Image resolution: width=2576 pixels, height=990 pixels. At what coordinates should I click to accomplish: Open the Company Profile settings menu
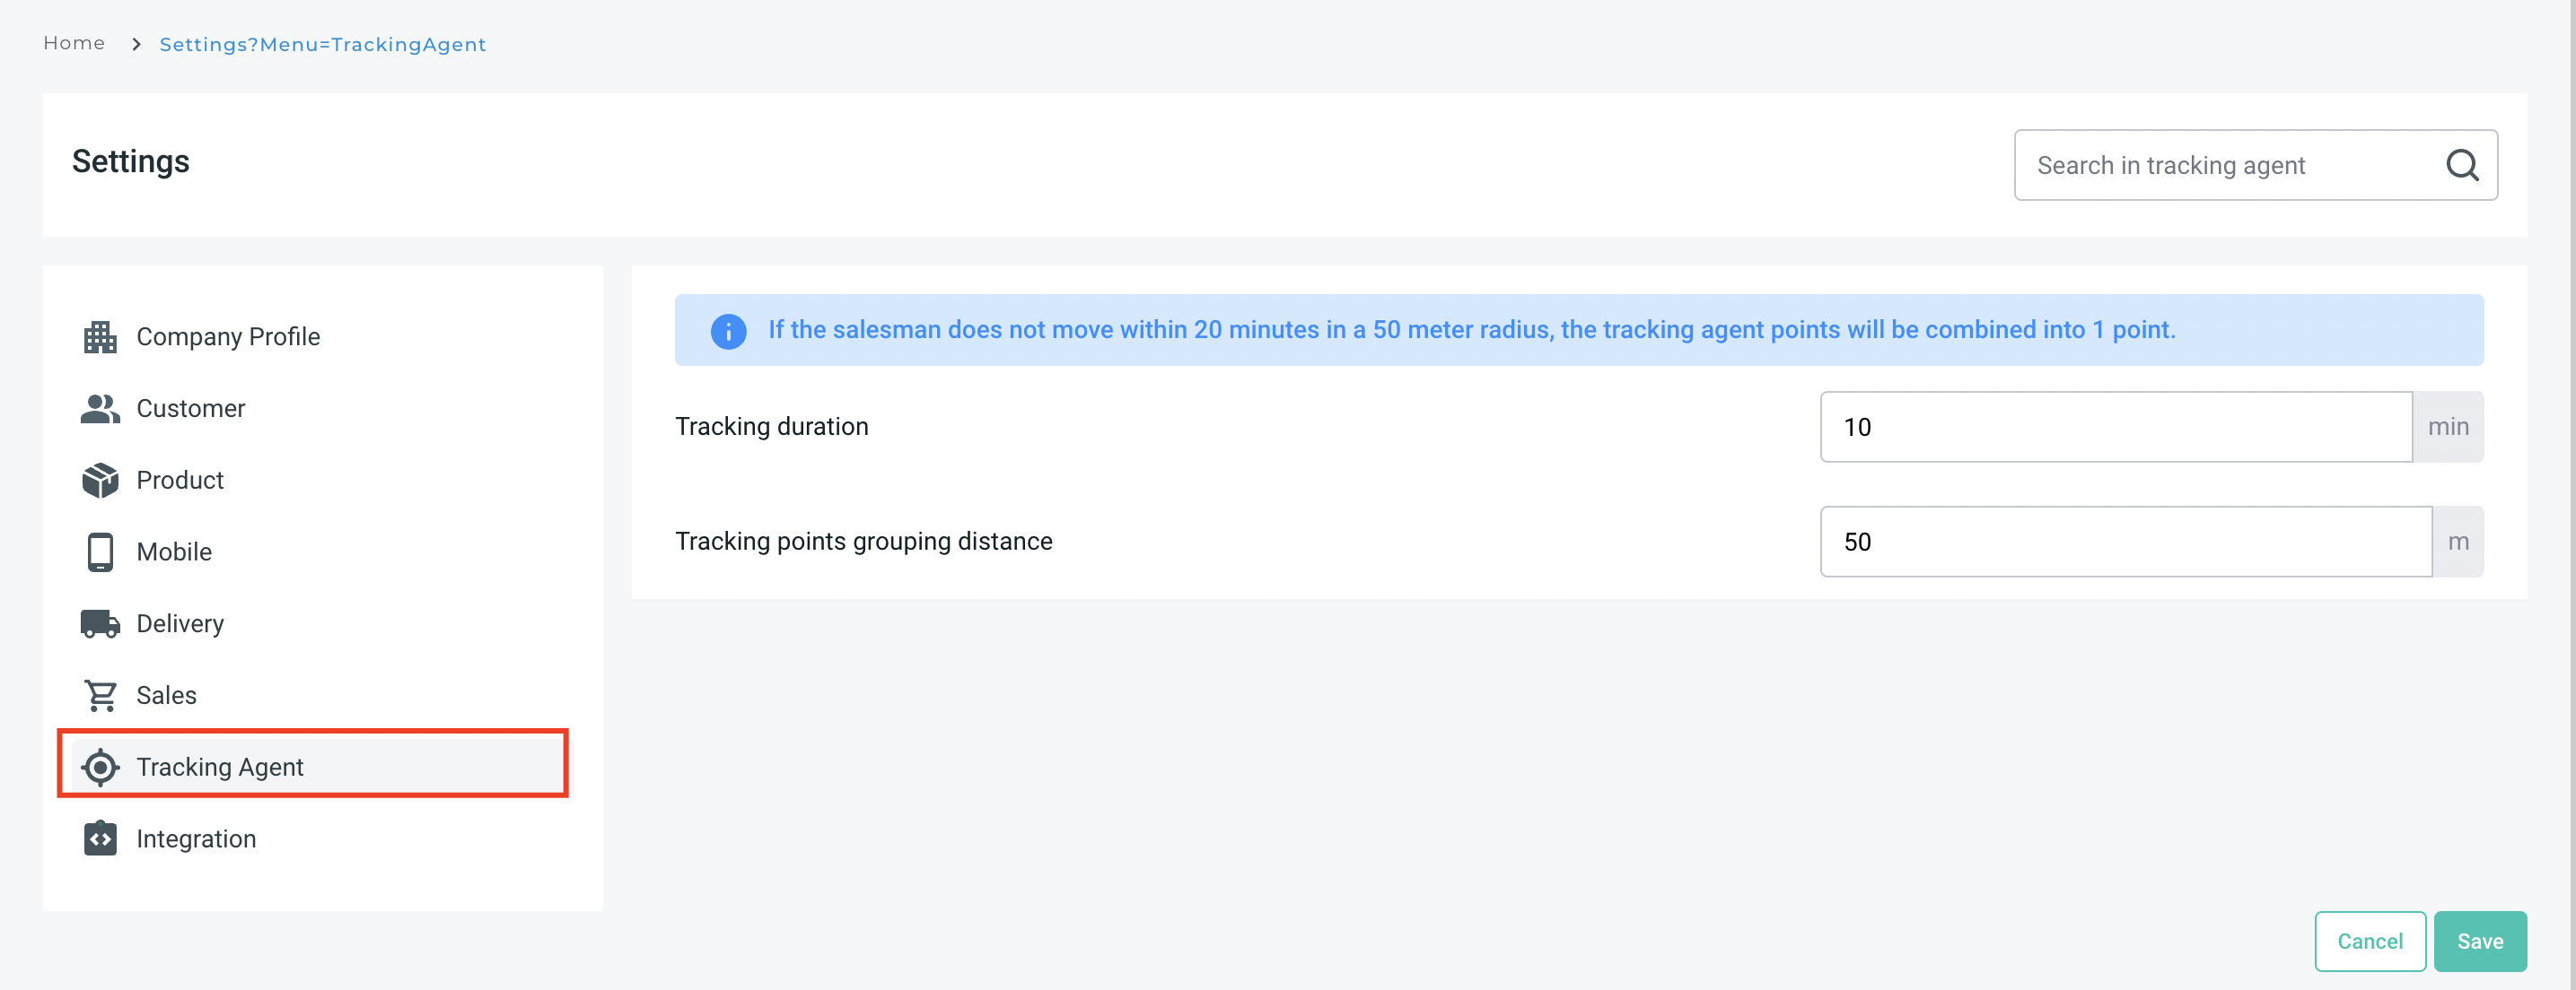pos(228,336)
